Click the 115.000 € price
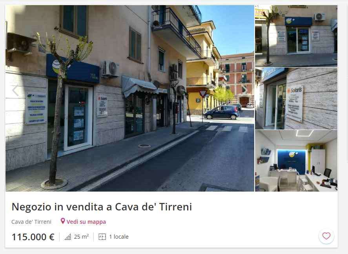 point(33,237)
